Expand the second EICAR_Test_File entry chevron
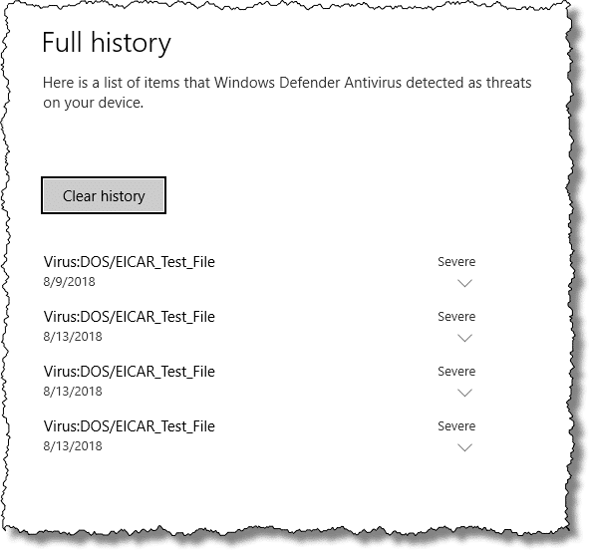Image resolution: width=589 pixels, height=550 pixels. click(x=465, y=338)
